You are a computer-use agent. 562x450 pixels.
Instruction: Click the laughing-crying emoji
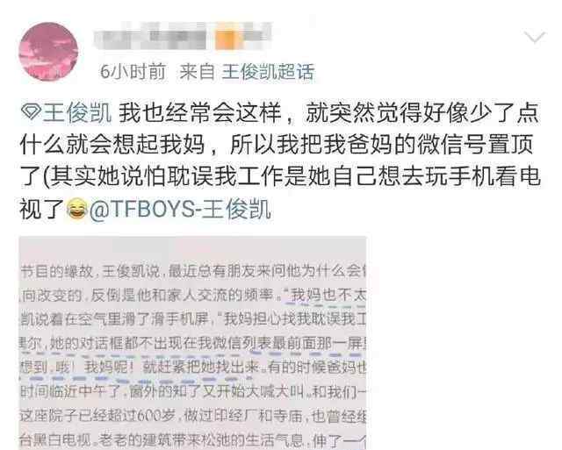tap(77, 210)
